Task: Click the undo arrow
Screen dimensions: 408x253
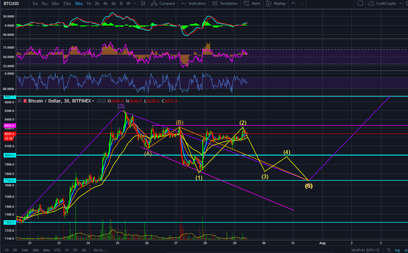Action: point(293,4)
